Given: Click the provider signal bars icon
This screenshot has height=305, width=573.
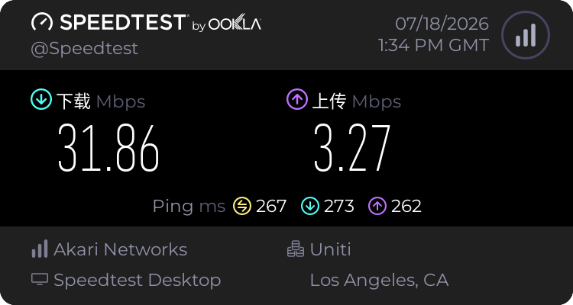Looking at the screenshot, I should click(x=40, y=249).
